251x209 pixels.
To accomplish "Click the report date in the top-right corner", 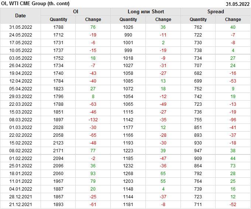I will [237, 4].
